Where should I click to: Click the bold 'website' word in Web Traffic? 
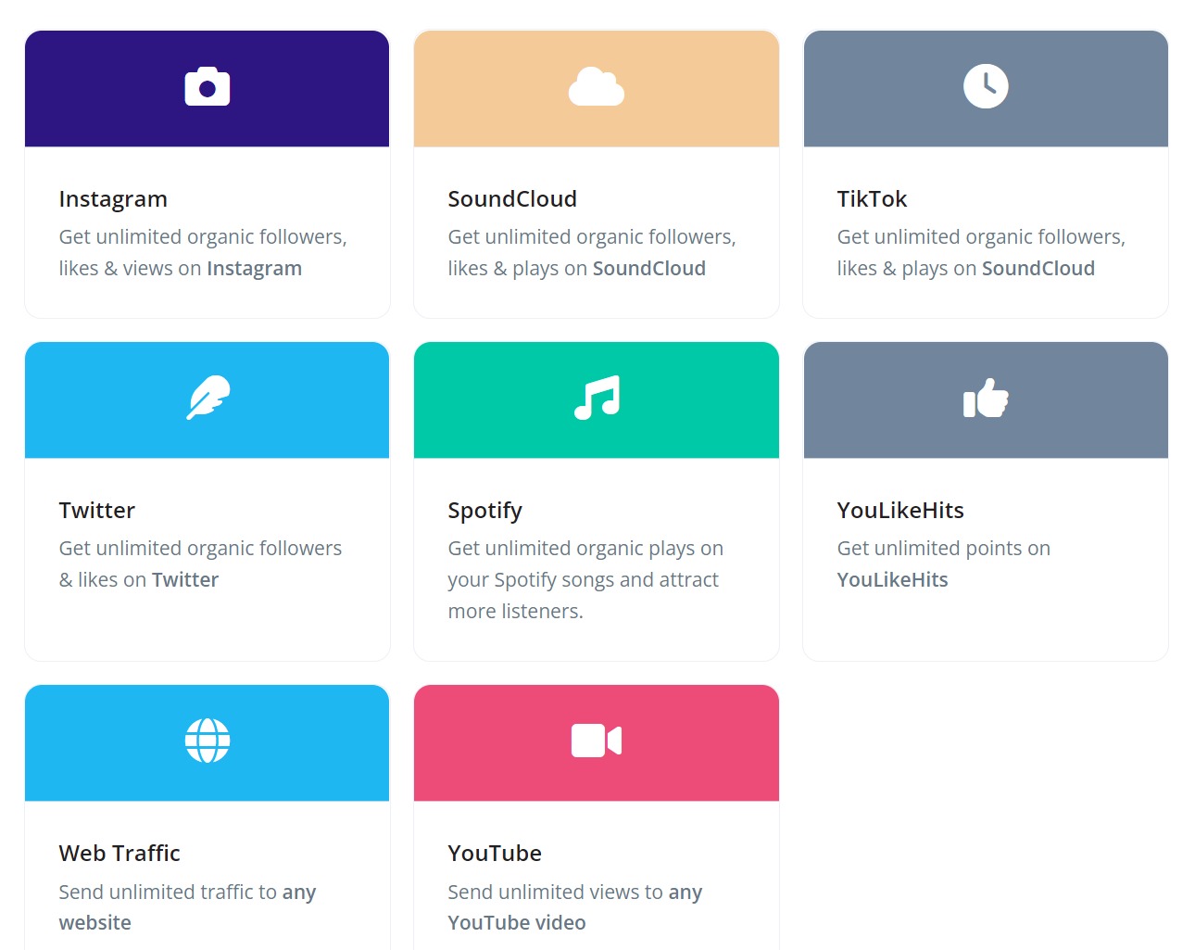[x=95, y=923]
